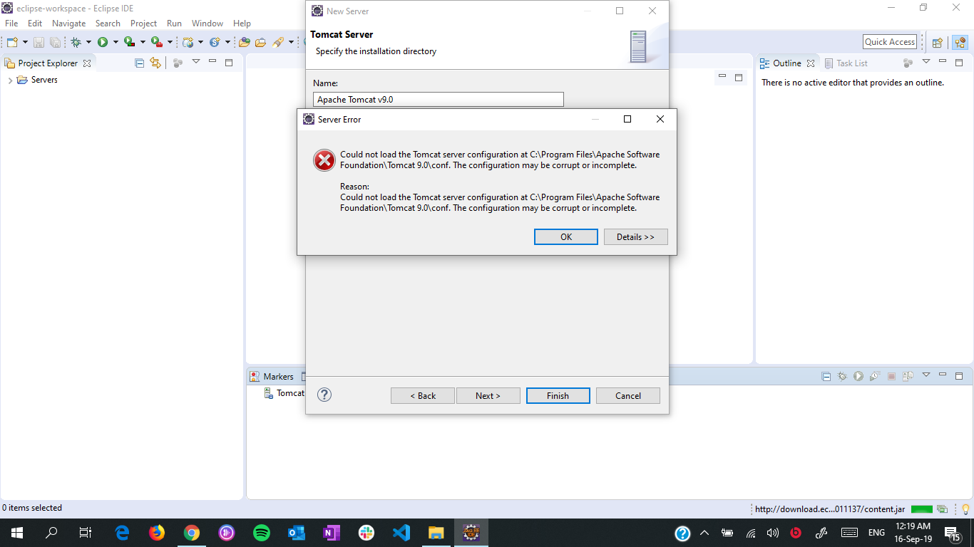This screenshot has width=974, height=547.
Task: Click the Start the server icon
Action: (858, 376)
